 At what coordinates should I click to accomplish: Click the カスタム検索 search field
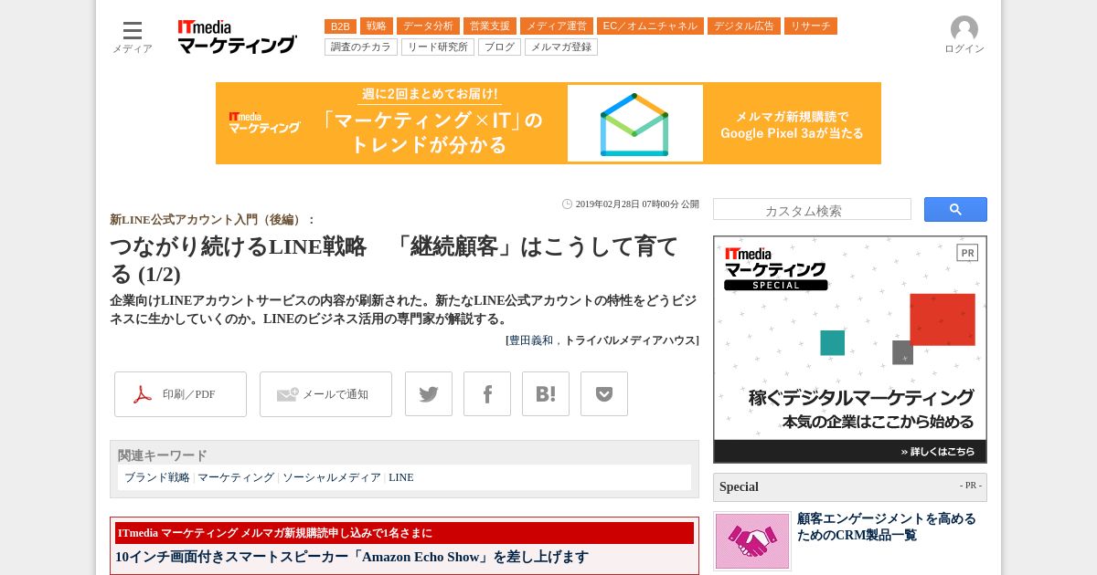click(812, 209)
